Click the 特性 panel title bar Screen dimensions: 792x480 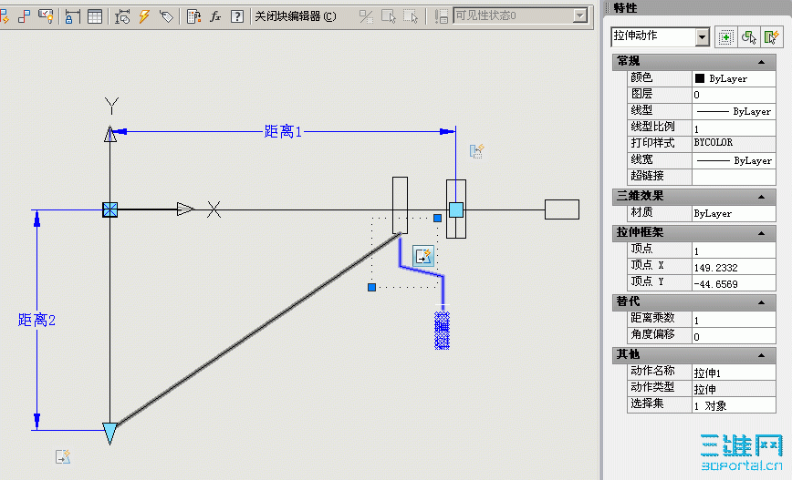point(697,7)
